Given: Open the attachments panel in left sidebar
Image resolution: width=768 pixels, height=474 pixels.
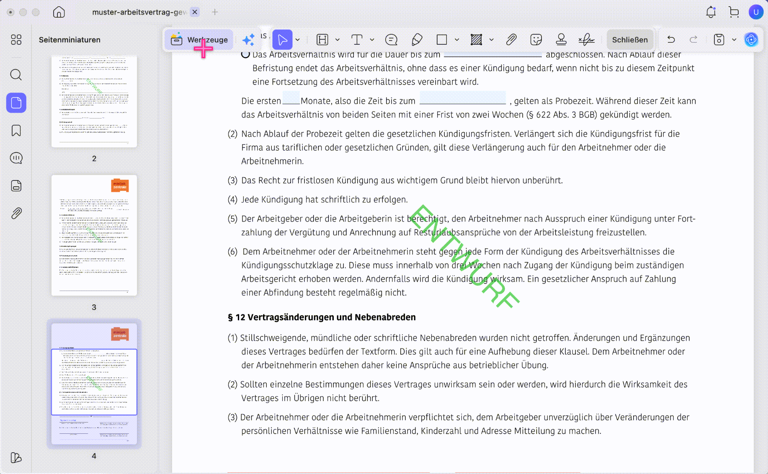Looking at the screenshot, I should click(x=16, y=214).
